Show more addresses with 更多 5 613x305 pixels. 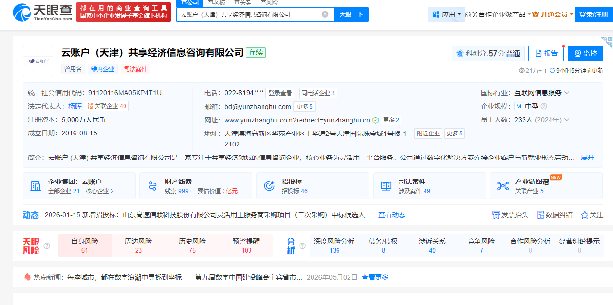click(x=454, y=134)
